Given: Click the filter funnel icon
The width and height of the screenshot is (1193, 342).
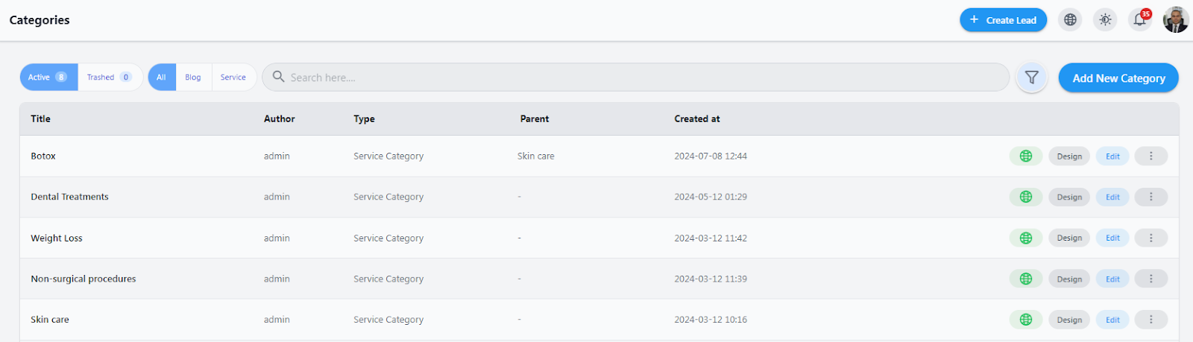Looking at the screenshot, I should 1032,77.
